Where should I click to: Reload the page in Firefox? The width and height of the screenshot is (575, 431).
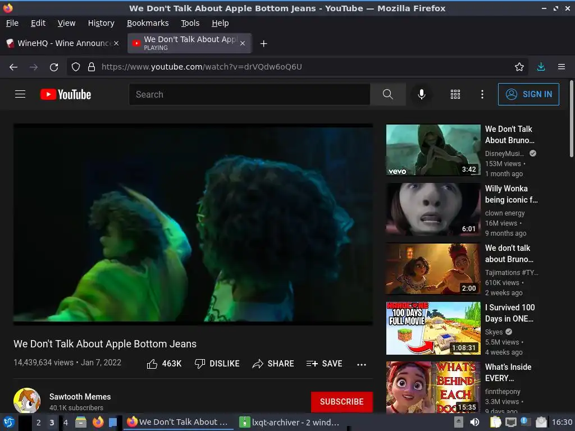pos(54,67)
